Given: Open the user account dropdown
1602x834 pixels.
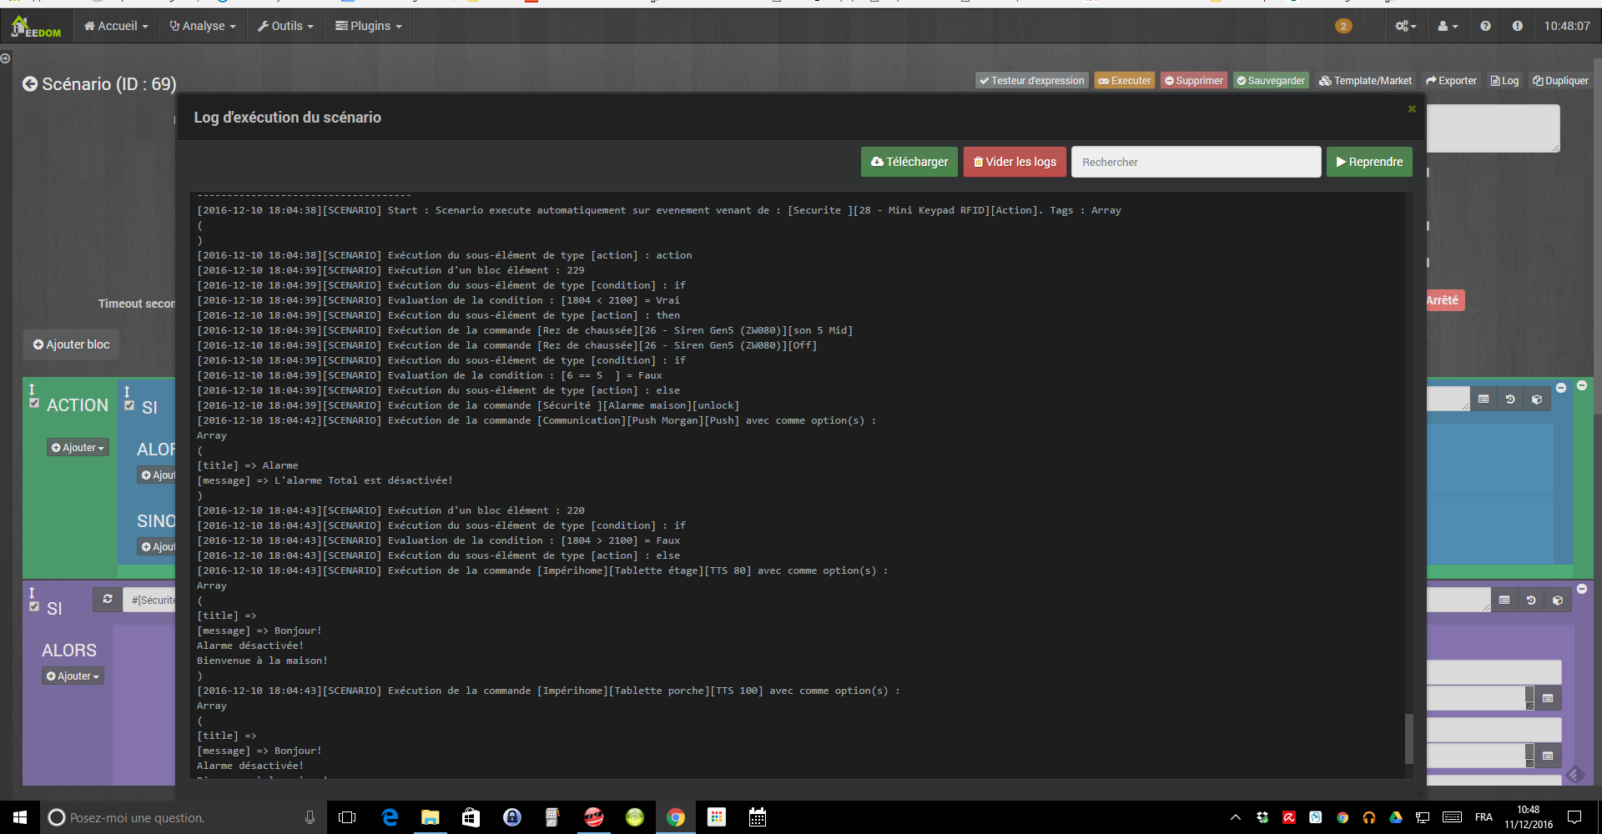Looking at the screenshot, I should [x=1448, y=26].
